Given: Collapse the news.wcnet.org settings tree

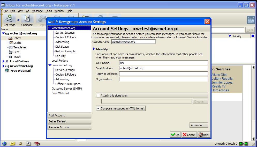Looking at the screenshot, I should tap(50, 65).
